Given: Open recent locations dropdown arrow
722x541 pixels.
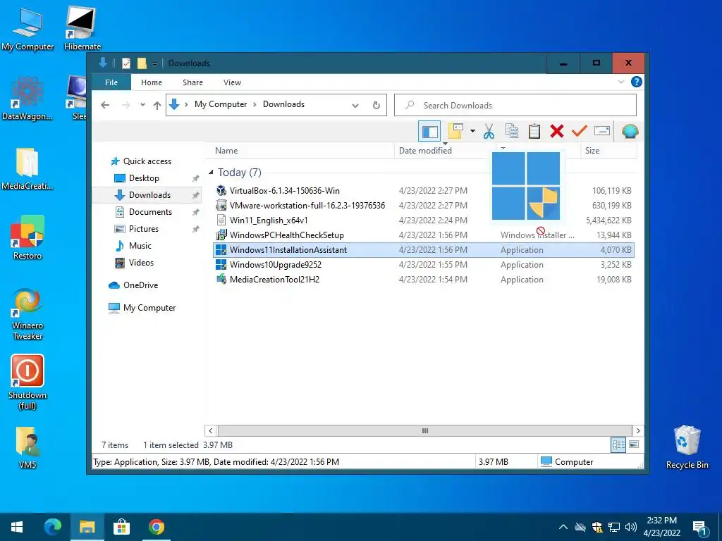Looking at the screenshot, I should click(x=142, y=105).
